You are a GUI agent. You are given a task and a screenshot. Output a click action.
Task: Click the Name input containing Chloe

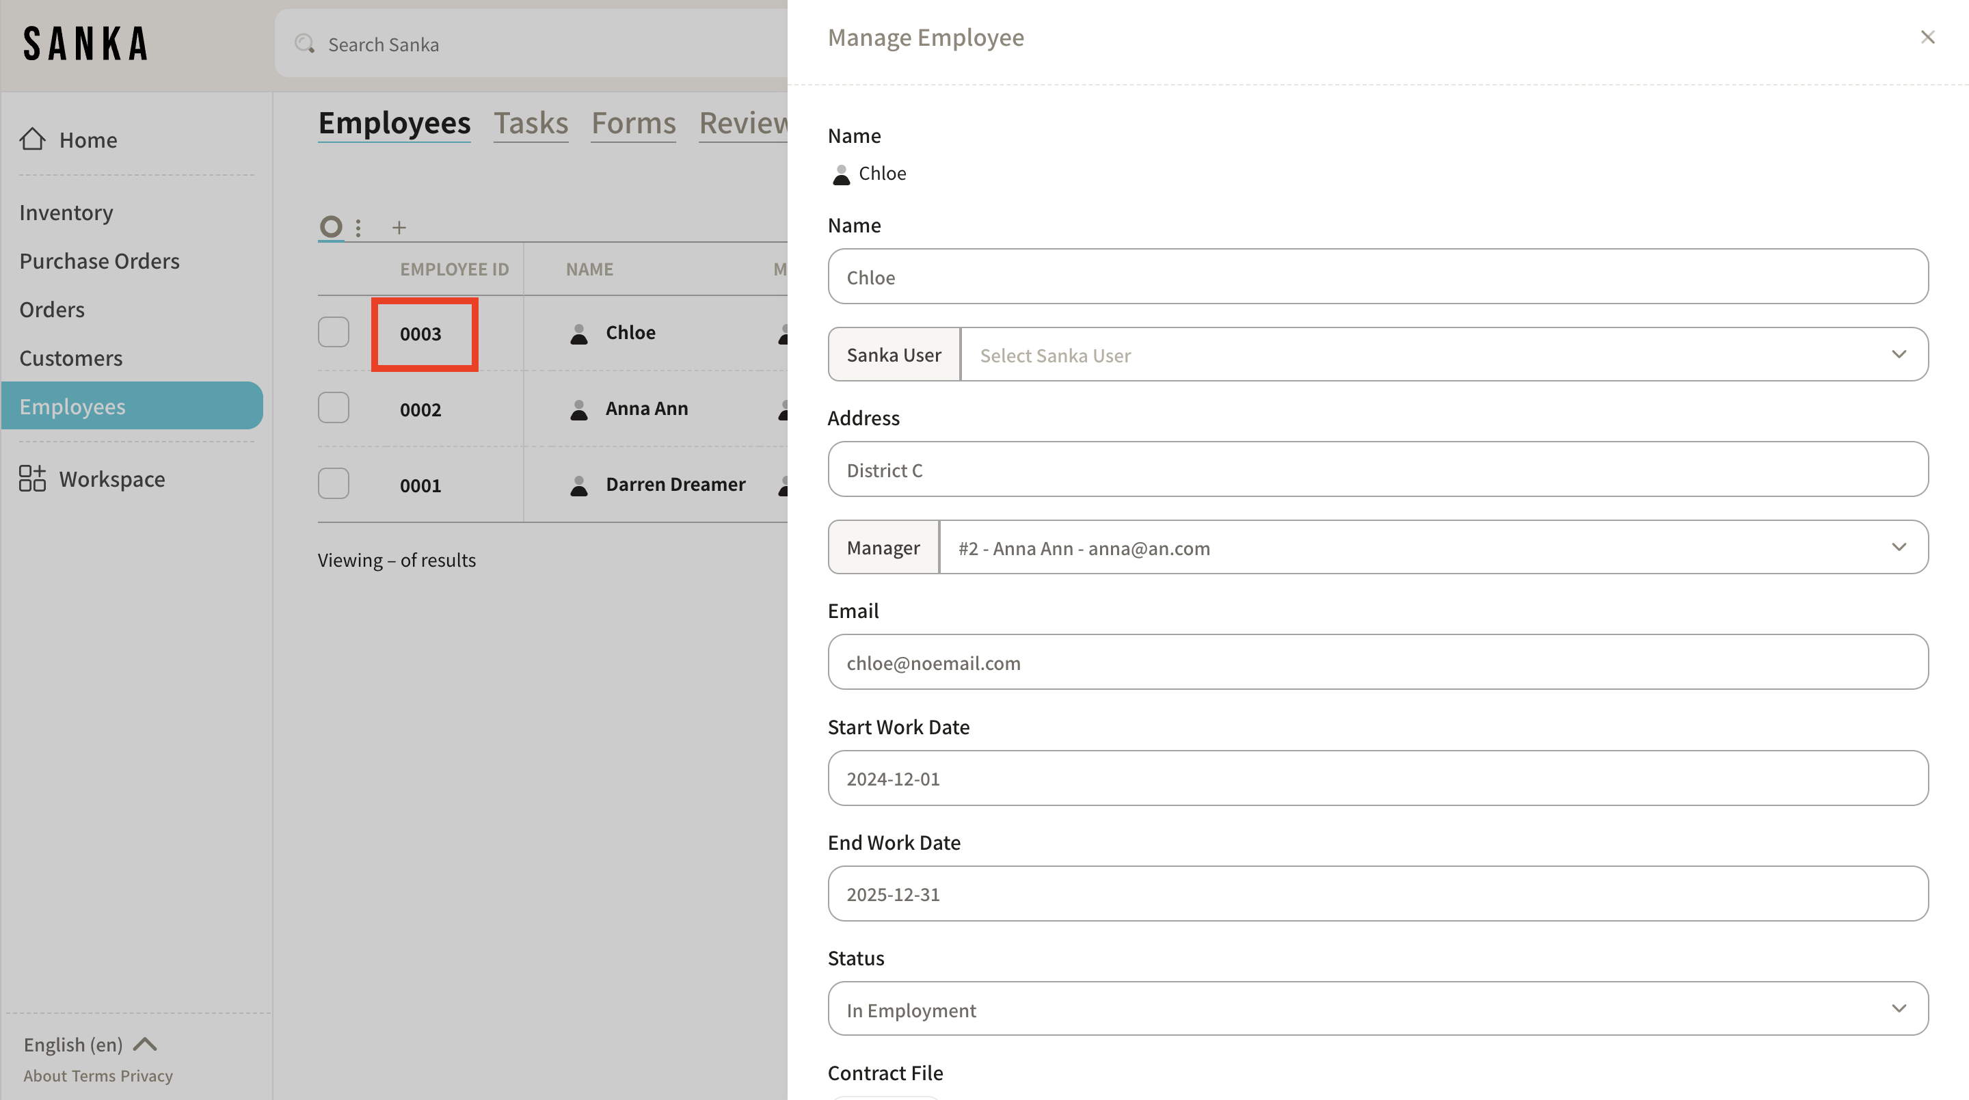pyautogui.click(x=1378, y=276)
